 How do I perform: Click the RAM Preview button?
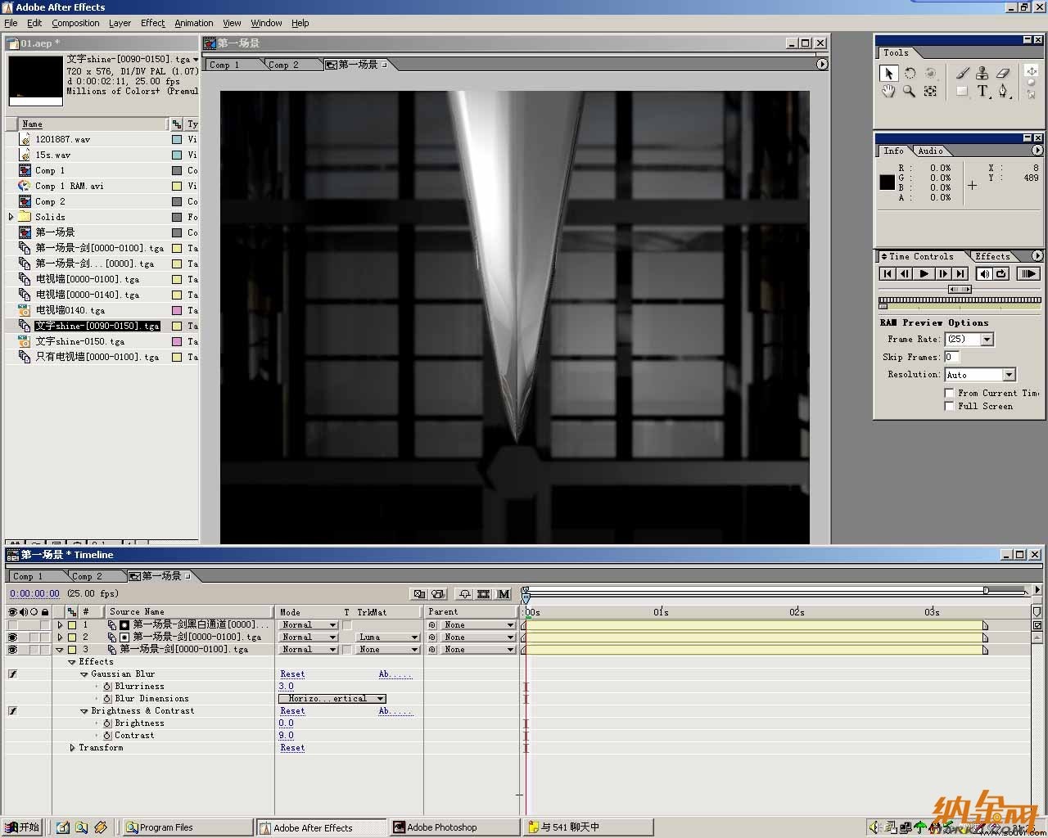tap(1028, 274)
